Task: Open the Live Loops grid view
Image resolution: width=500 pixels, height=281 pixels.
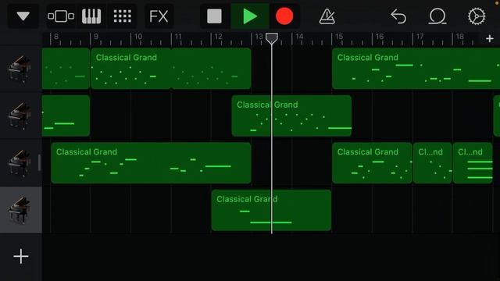Action: (x=123, y=16)
